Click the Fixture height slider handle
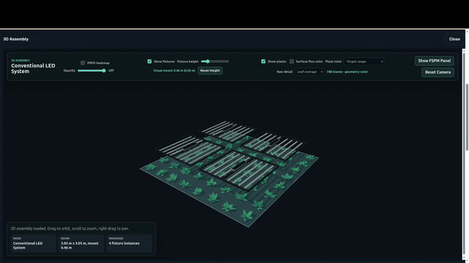469x263 pixels. point(207,61)
